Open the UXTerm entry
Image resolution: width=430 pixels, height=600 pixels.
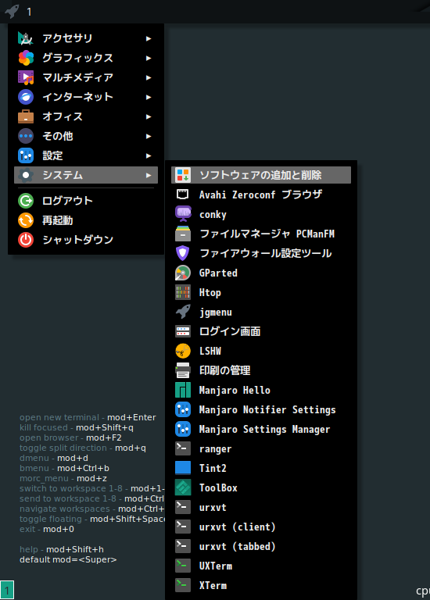tap(261, 566)
